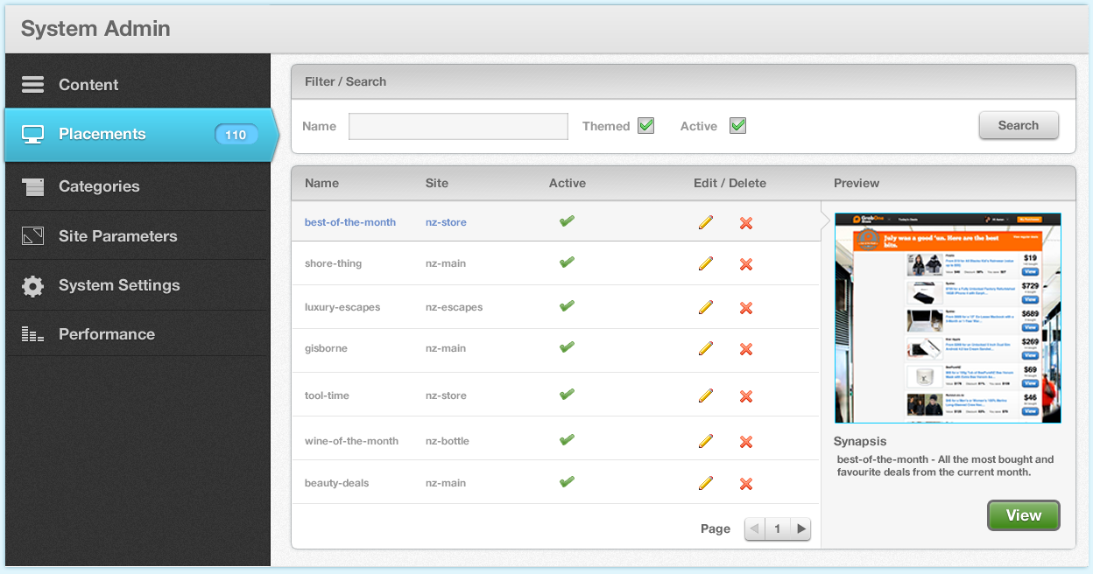This screenshot has width=1093, height=574.
Task: Click active checkmark for luxury-escapes
Action: pyautogui.click(x=567, y=306)
